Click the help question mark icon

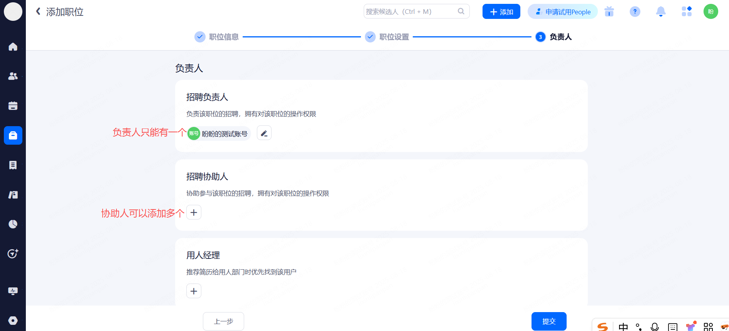[x=634, y=12]
